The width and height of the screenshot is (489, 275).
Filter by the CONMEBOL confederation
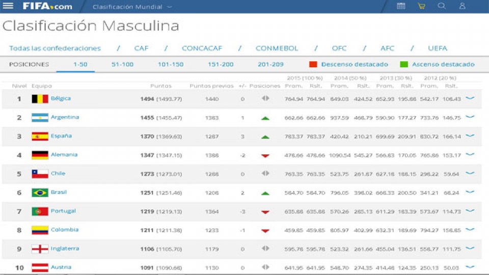tap(277, 48)
